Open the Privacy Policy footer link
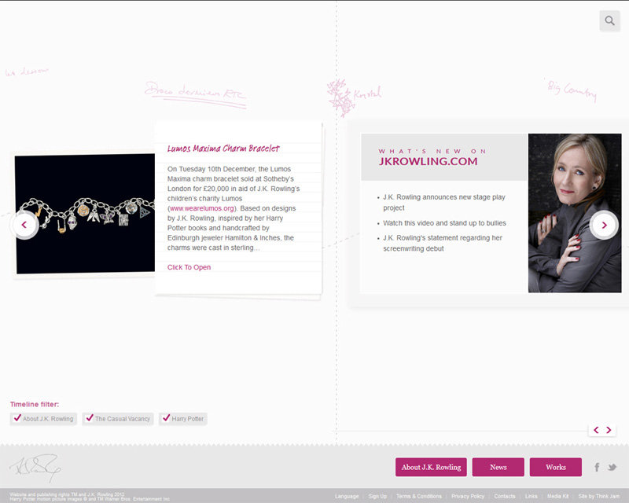The image size is (629, 503). pyautogui.click(x=468, y=497)
